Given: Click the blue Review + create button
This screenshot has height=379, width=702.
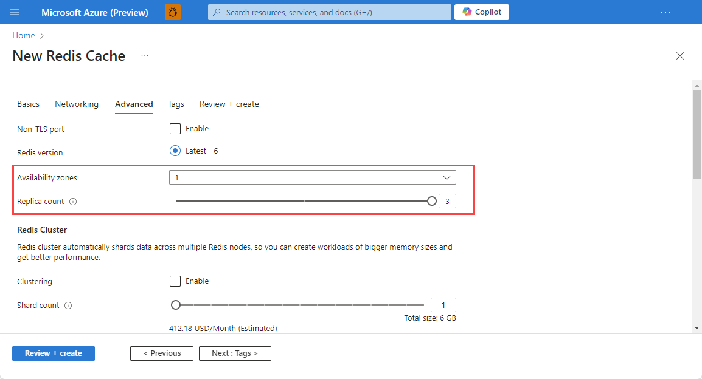Looking at the screenshot, I should pos(54,353).
